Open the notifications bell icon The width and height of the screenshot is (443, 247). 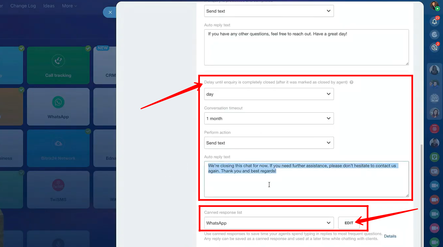(434, 22)
